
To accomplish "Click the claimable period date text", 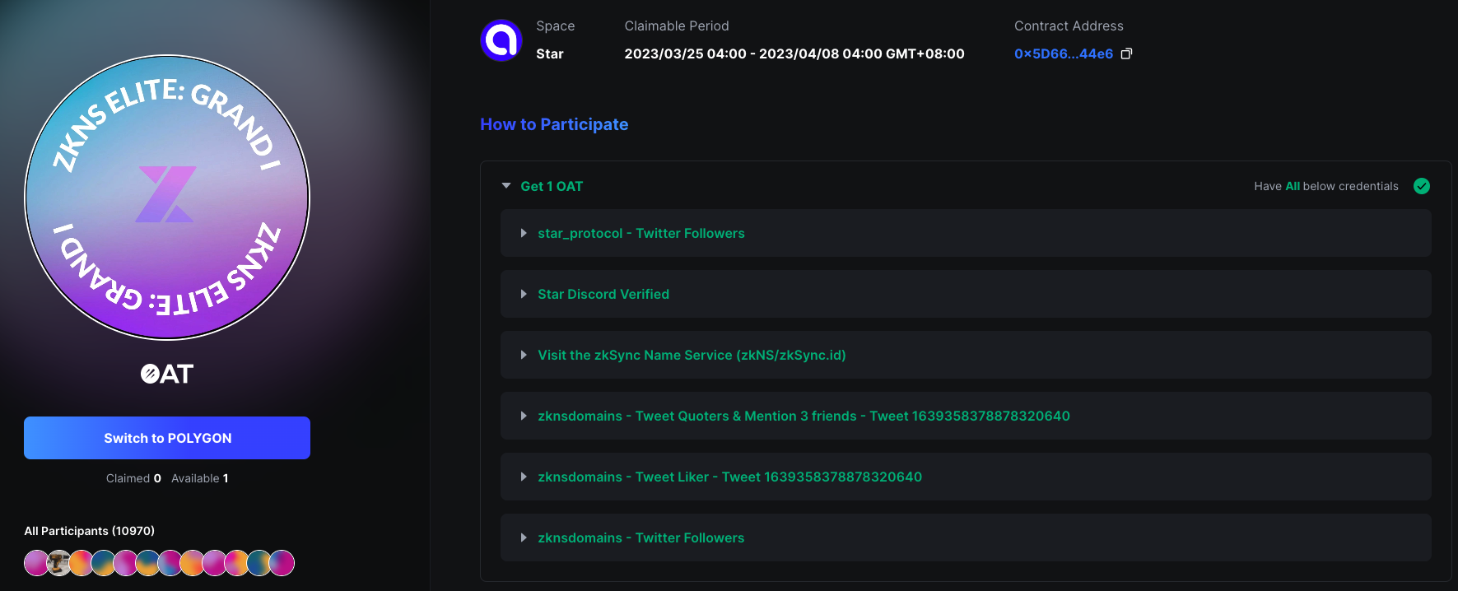I will click(x=794, y=54).
